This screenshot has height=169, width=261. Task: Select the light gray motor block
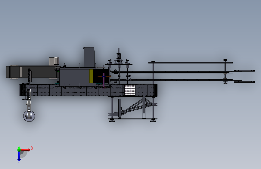tap(54, 61)
